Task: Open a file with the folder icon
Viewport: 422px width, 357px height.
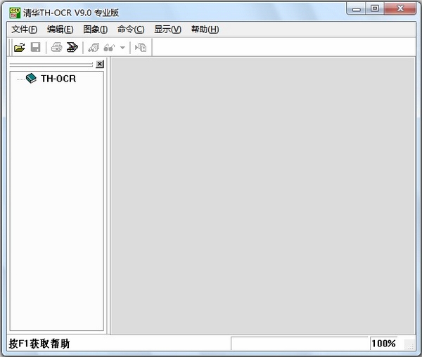Action: [x=20, y=48]
